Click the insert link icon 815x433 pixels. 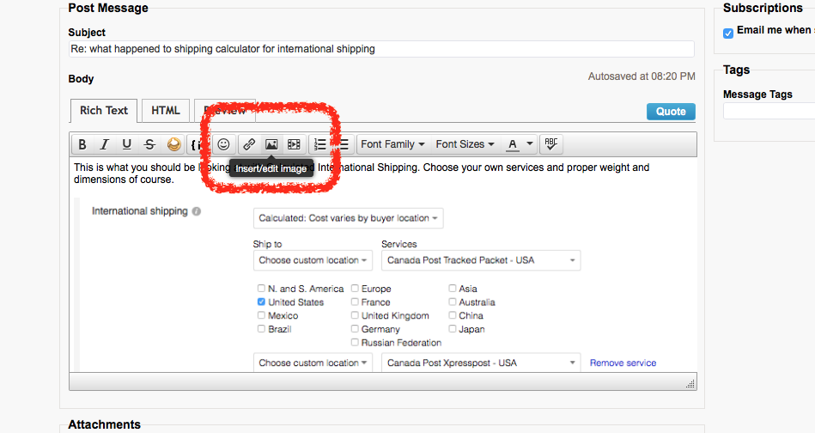coord(249,144)
